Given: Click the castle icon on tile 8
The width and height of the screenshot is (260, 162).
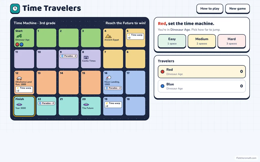Looking at the screenshot, I should tap(86, 57).
